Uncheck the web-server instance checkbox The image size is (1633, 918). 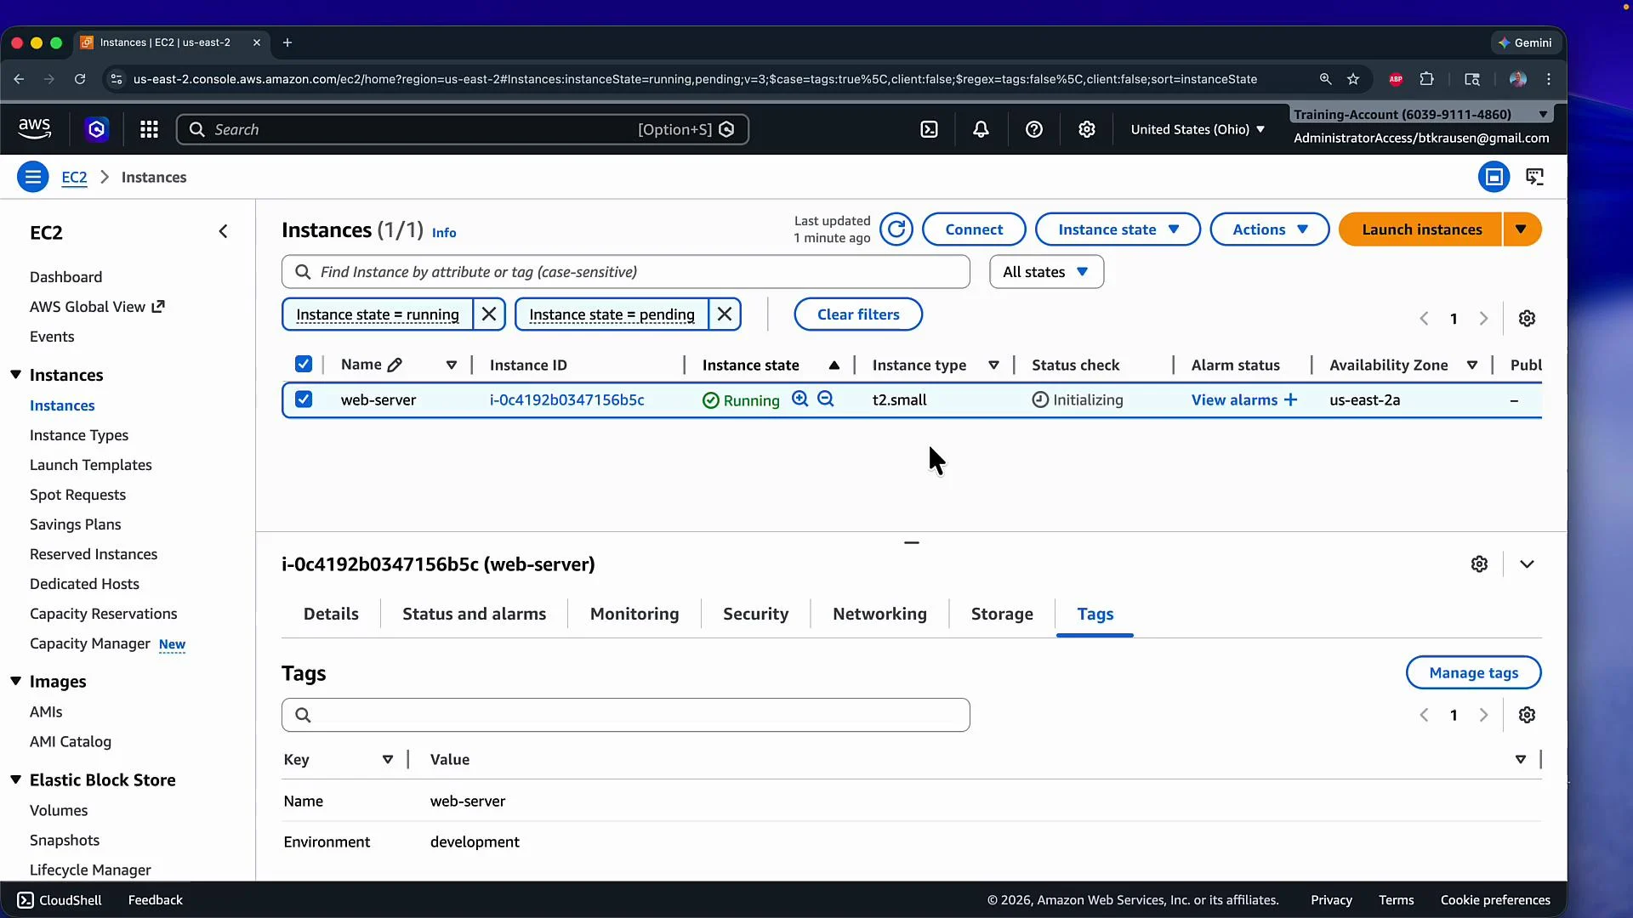pyautogui.click(x=304, y=399)
